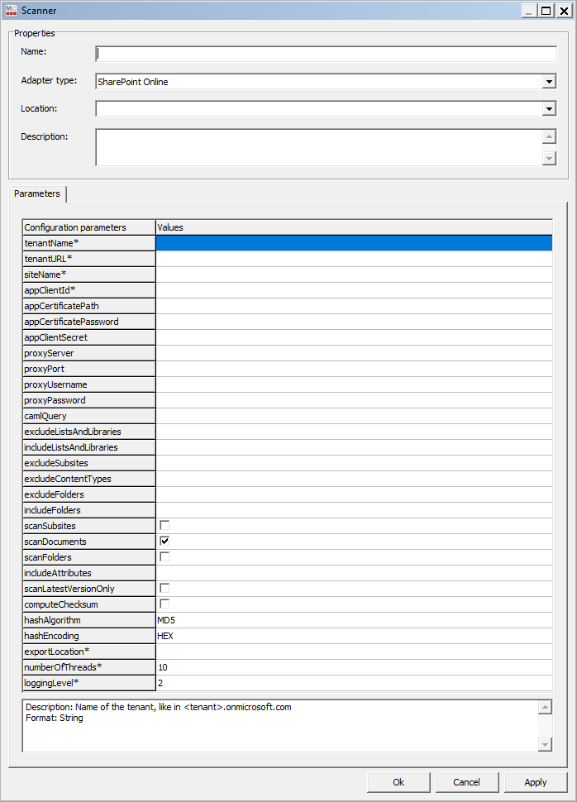The image size is (577, 802).
Task: Select the hashAlgorithm MD5 value cell
Action: (353, 620)
